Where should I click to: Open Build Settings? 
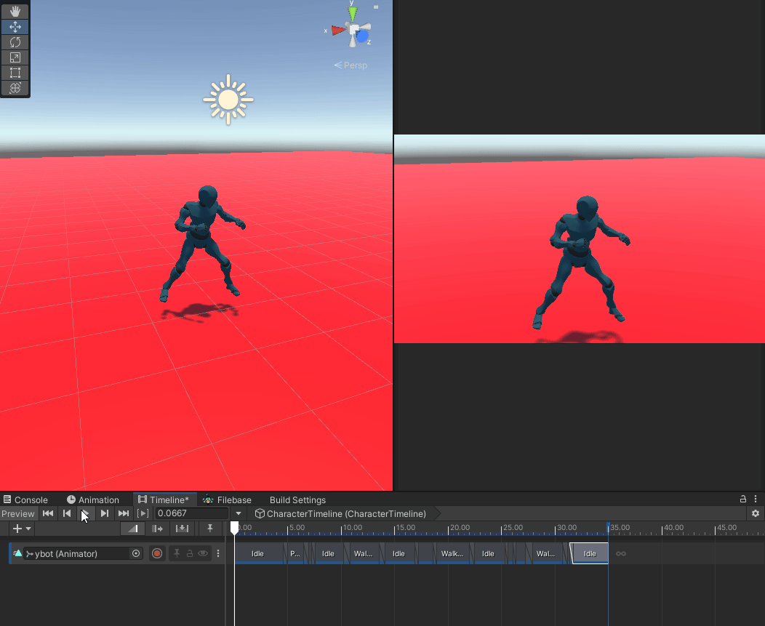point(297,499)
